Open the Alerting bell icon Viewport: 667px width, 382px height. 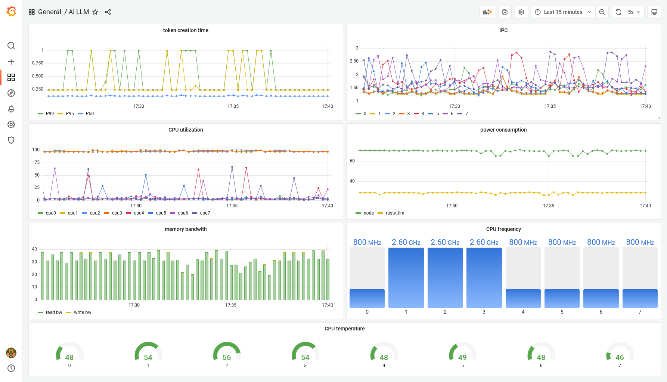(11, 109)
